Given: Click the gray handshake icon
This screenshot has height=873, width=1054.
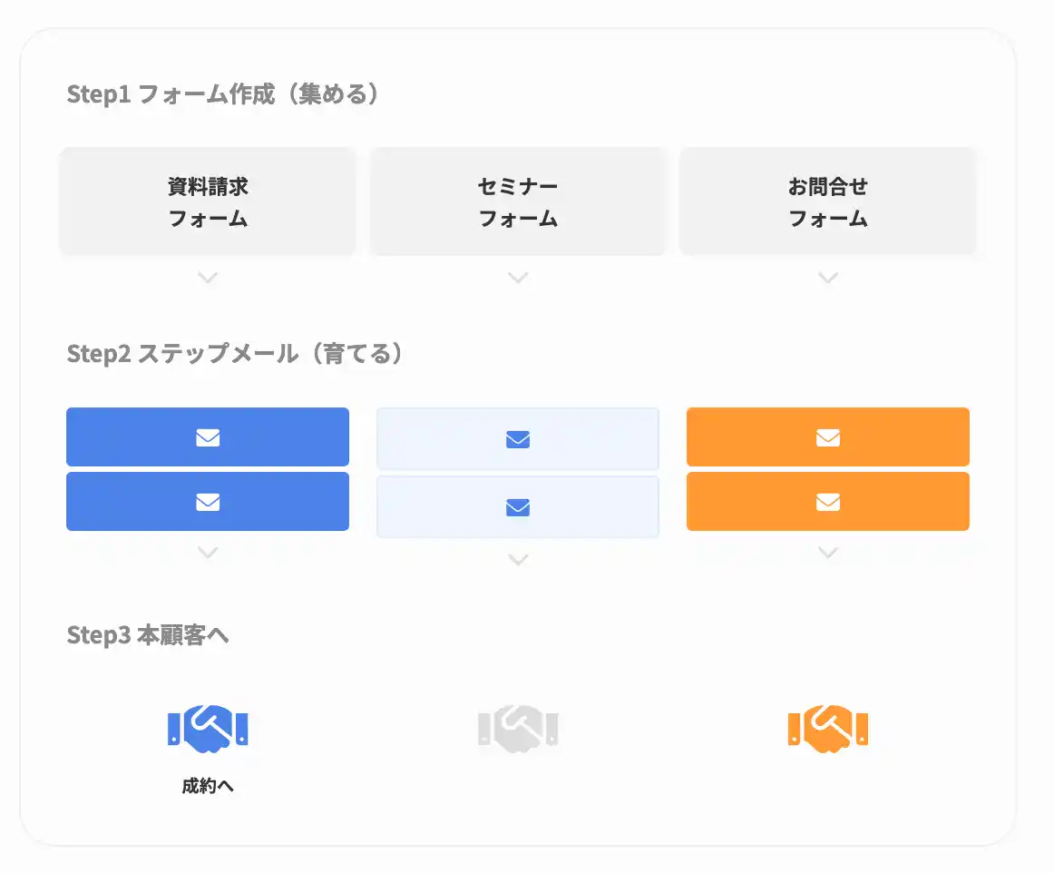Looking at the screenshot, I should pos(518,729).
